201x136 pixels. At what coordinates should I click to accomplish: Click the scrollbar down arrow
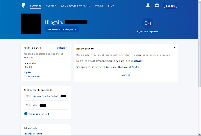[x=200, y=134]
